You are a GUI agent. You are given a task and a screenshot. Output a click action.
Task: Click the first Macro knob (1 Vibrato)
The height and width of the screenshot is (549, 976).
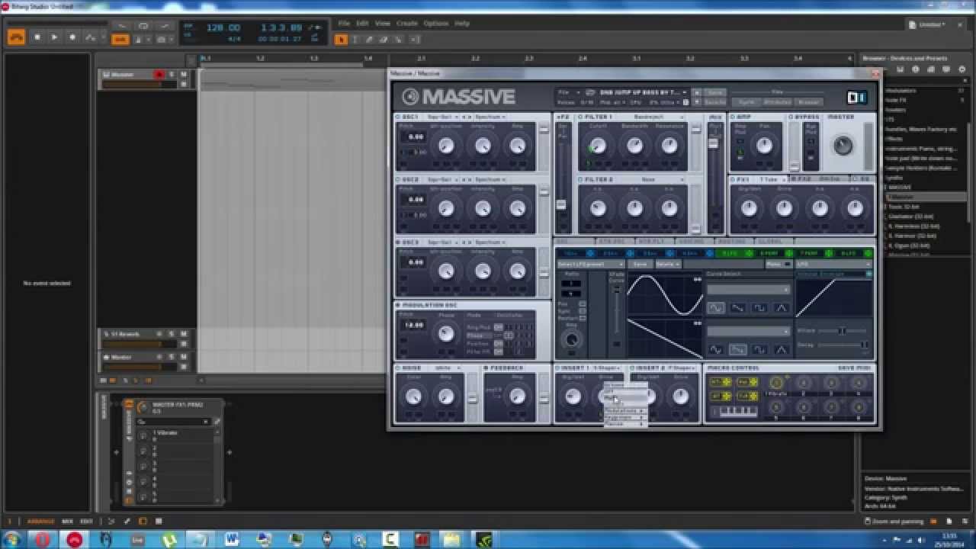(x=776, y=383)
